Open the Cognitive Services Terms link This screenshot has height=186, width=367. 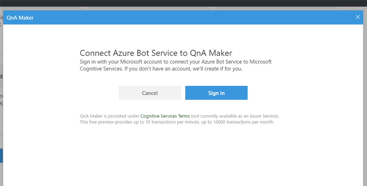click(x=165, y=116)
